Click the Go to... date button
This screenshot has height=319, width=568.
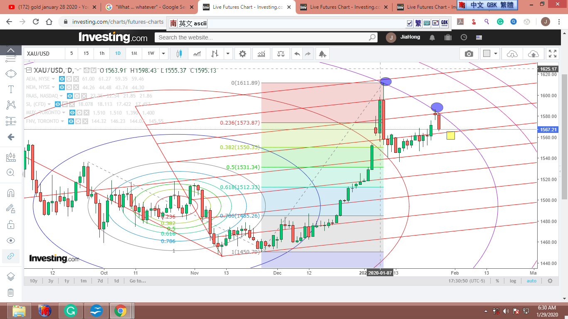pyautogui.click(x=138, y=281)
